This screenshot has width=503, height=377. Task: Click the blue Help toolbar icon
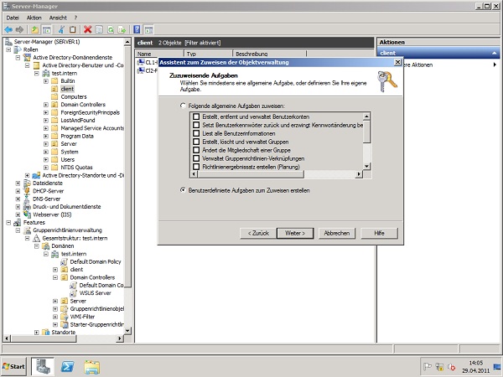(137, 29)
